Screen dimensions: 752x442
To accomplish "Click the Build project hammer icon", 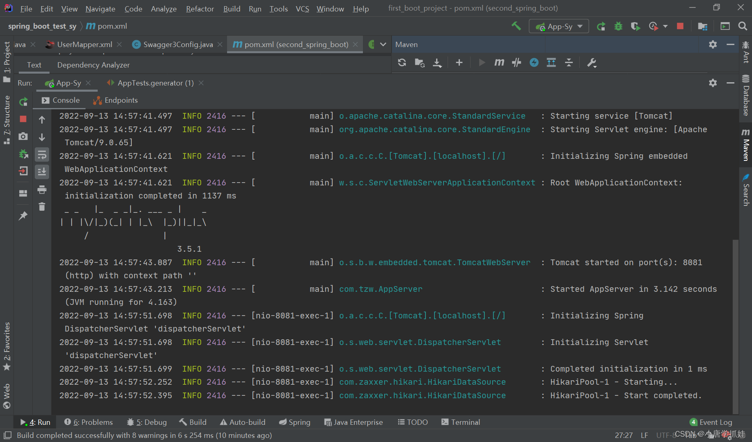I will 516,26.
